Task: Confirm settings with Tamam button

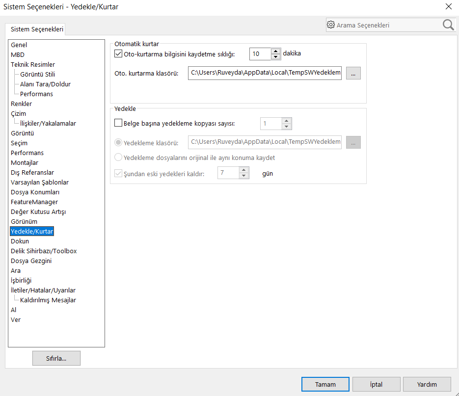Action: pyautogui.click(x=325, y=384)
